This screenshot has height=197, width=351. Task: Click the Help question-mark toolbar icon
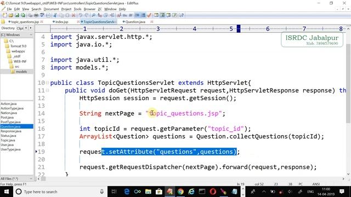click(x=182, y=15)
